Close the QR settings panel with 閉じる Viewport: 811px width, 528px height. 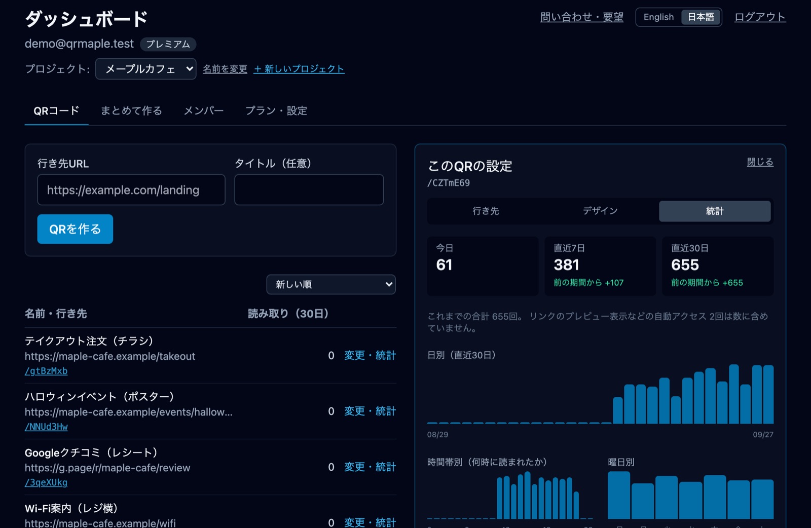760,162
